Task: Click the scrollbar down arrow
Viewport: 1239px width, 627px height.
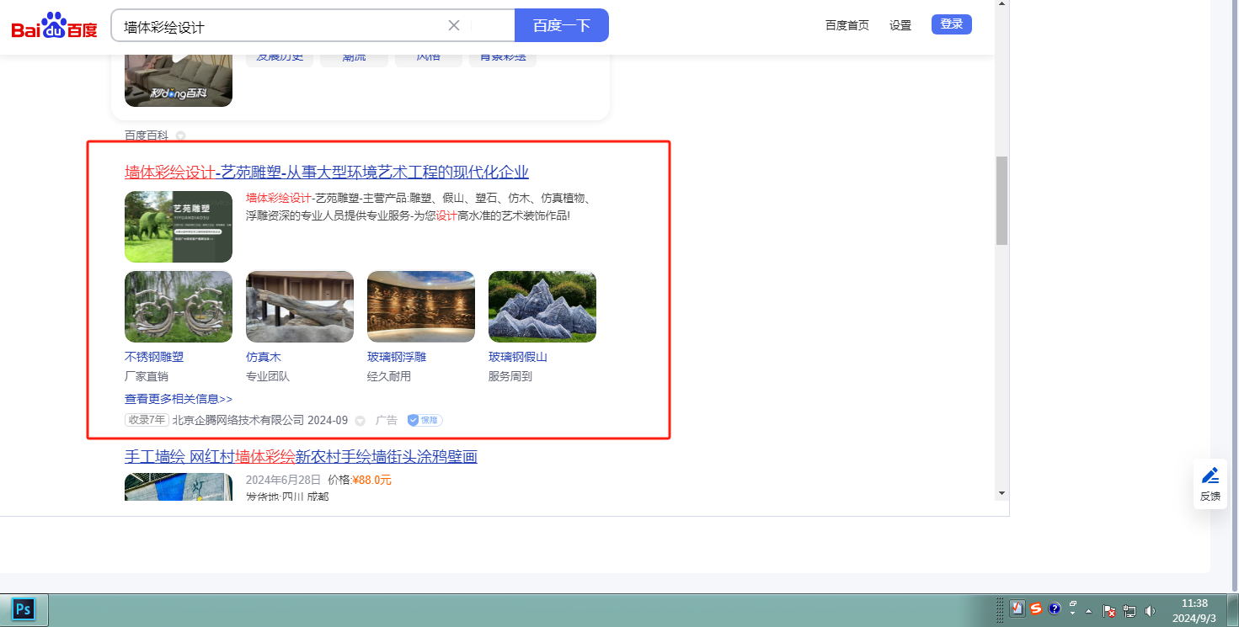Action: coord(1001,492)
